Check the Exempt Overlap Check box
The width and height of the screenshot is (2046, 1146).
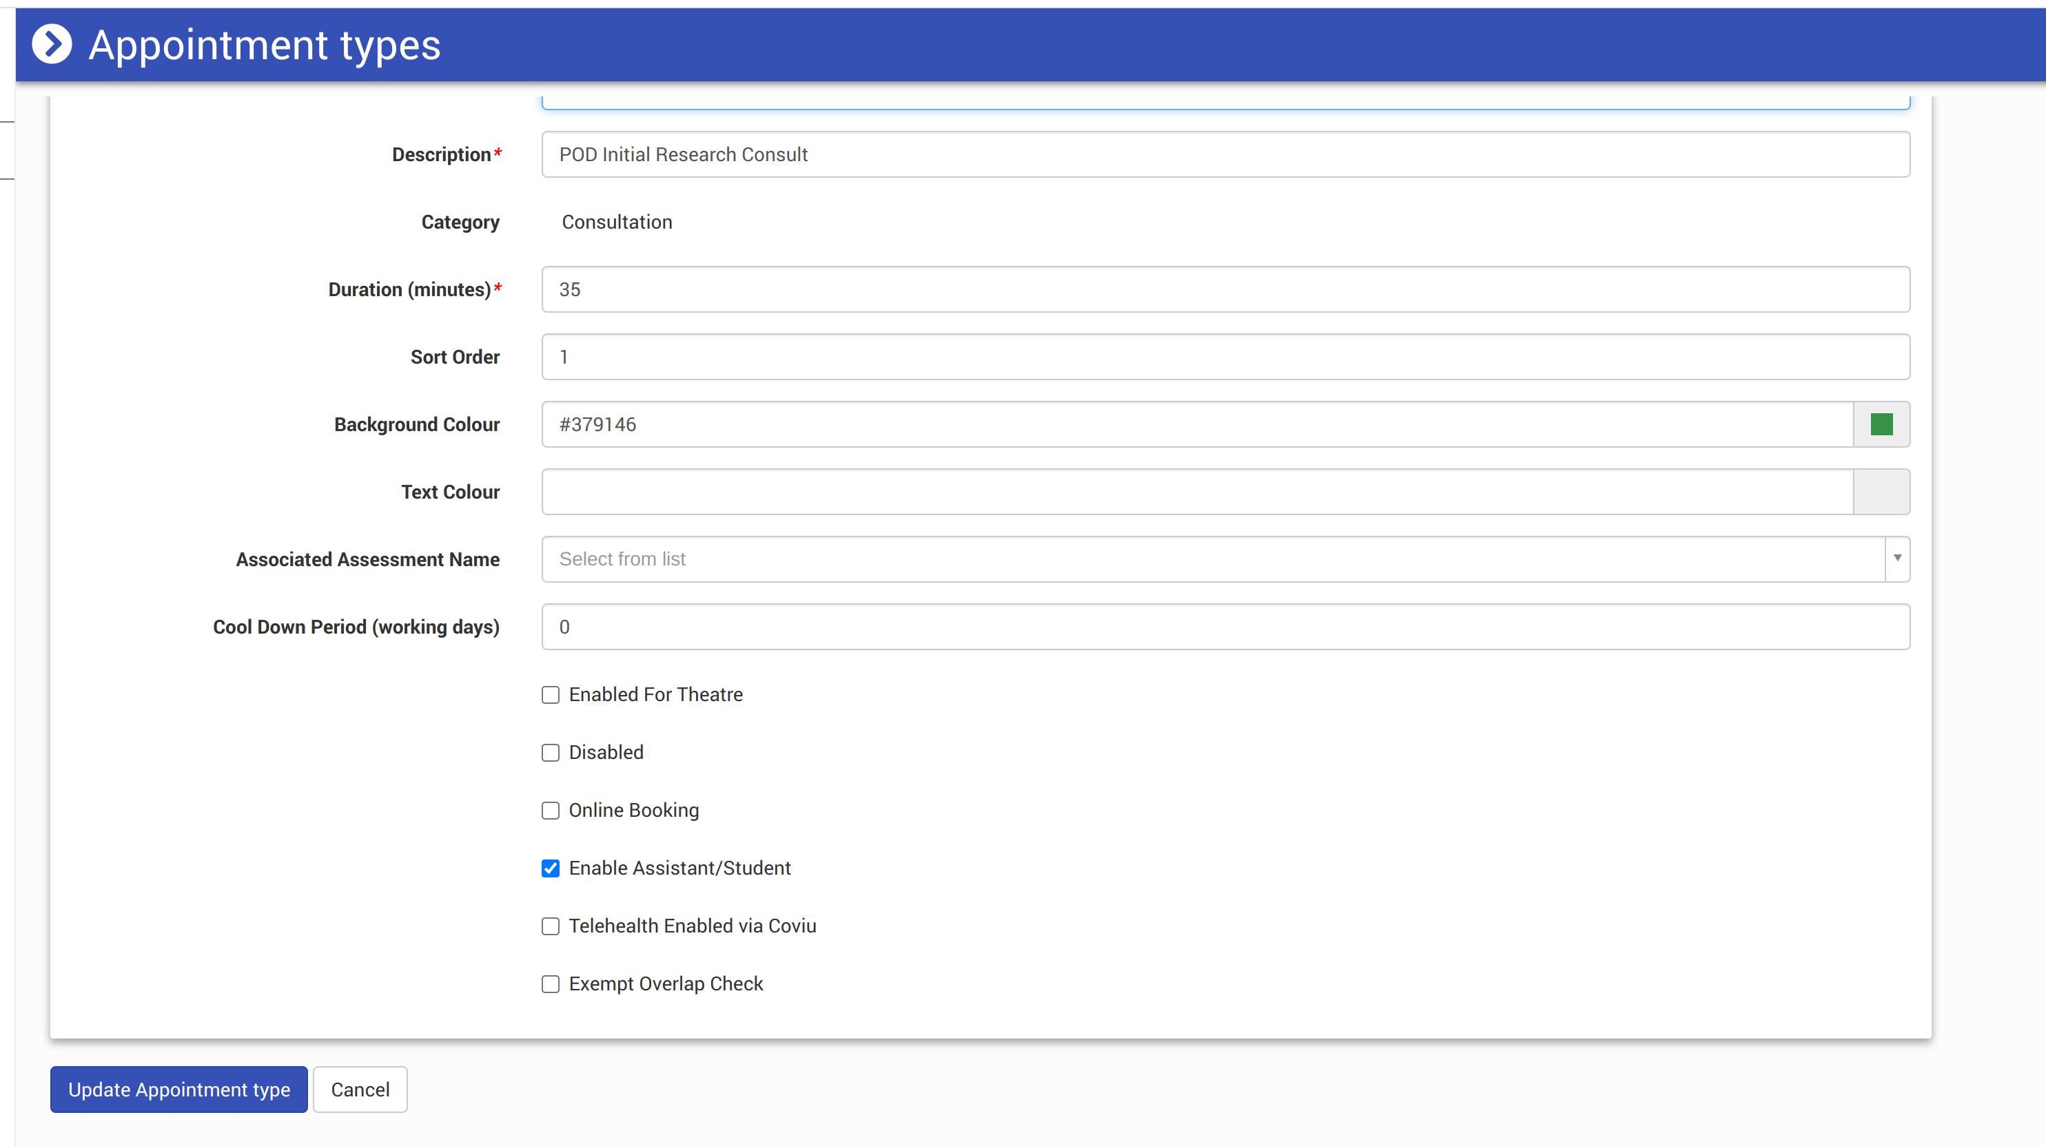551,984
